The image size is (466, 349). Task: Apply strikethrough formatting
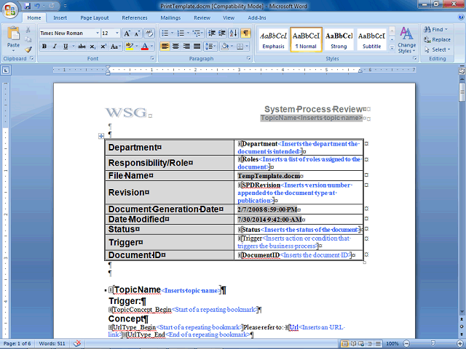(82, 47)
